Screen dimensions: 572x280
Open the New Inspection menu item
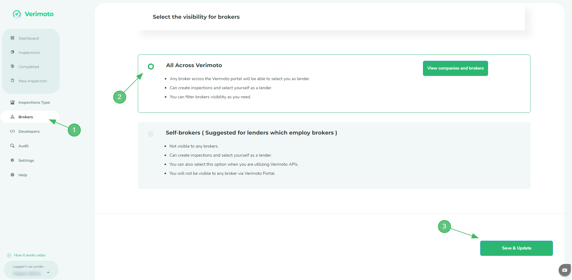click(33, 81)
